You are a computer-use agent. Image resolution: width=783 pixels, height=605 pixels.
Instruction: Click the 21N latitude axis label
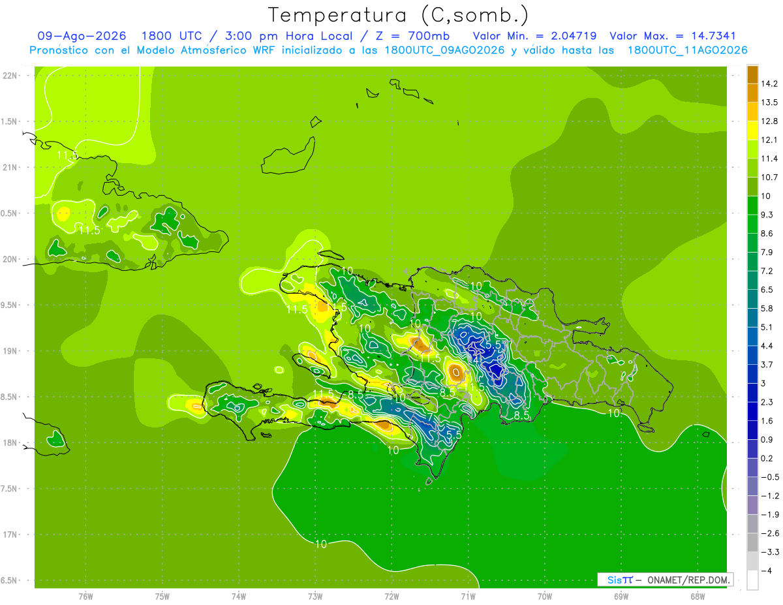pyautogui.click(x=10, y=167)
